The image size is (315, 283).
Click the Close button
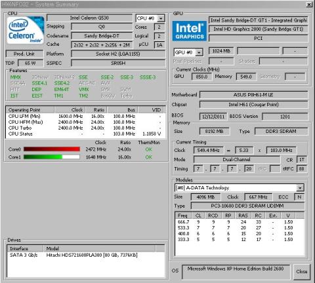pos(302,271)
